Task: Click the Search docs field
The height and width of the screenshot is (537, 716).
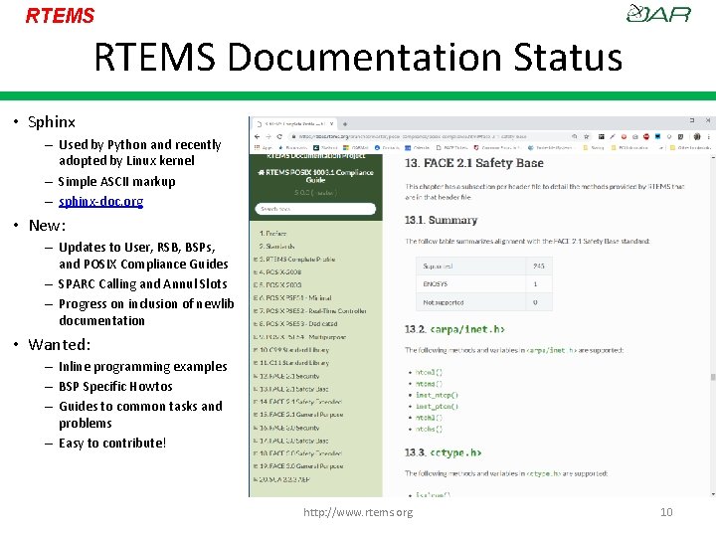Action: [315, 209]
